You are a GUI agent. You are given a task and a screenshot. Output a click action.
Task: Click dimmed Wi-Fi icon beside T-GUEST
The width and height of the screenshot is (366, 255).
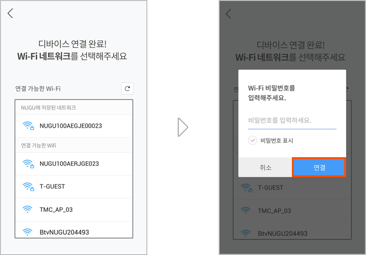247,188
